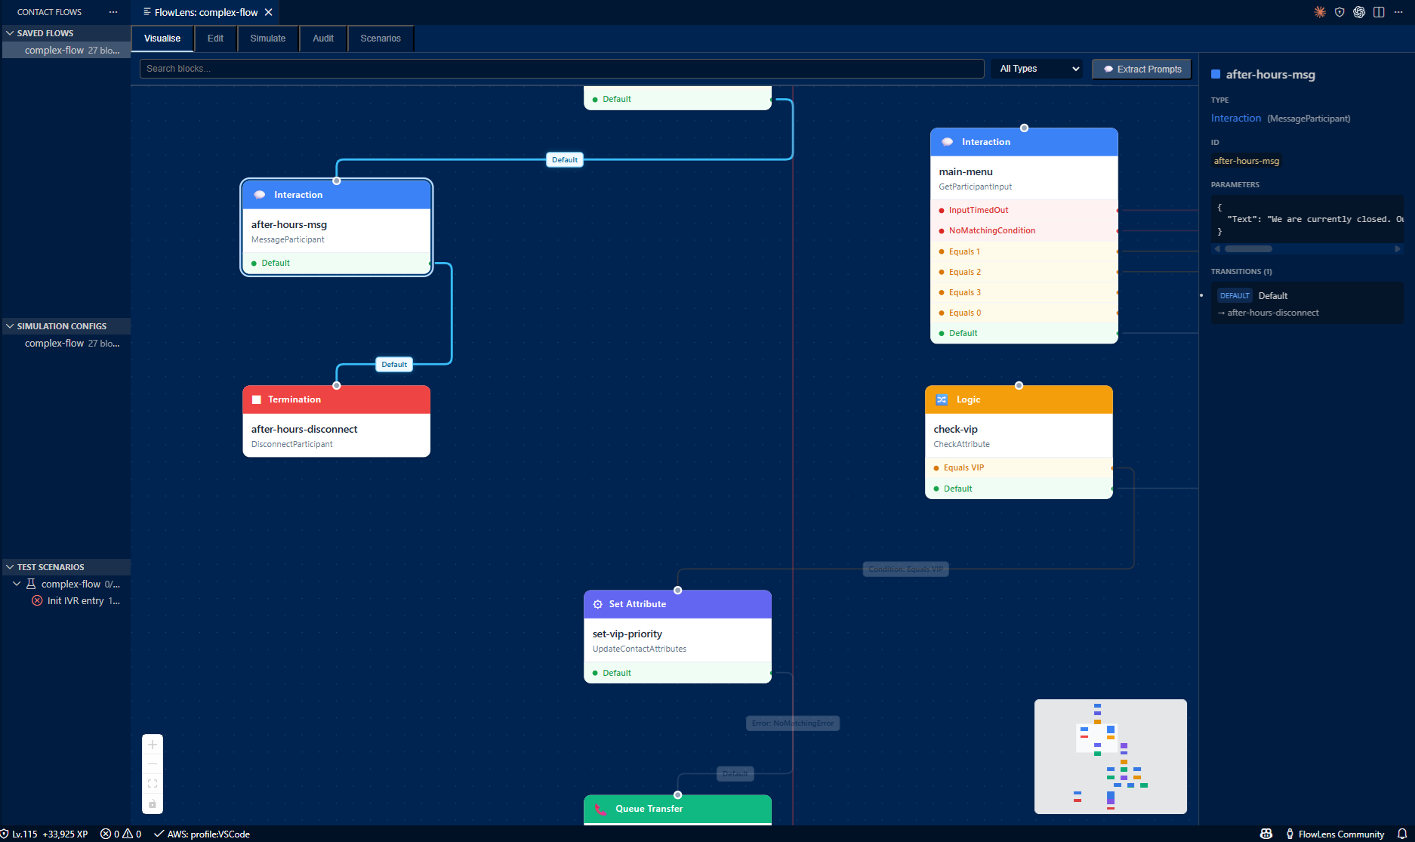Select the FlowLens: complex-flow editor tab
This screenshot has width=1415, height=842.
click(205, 12)
